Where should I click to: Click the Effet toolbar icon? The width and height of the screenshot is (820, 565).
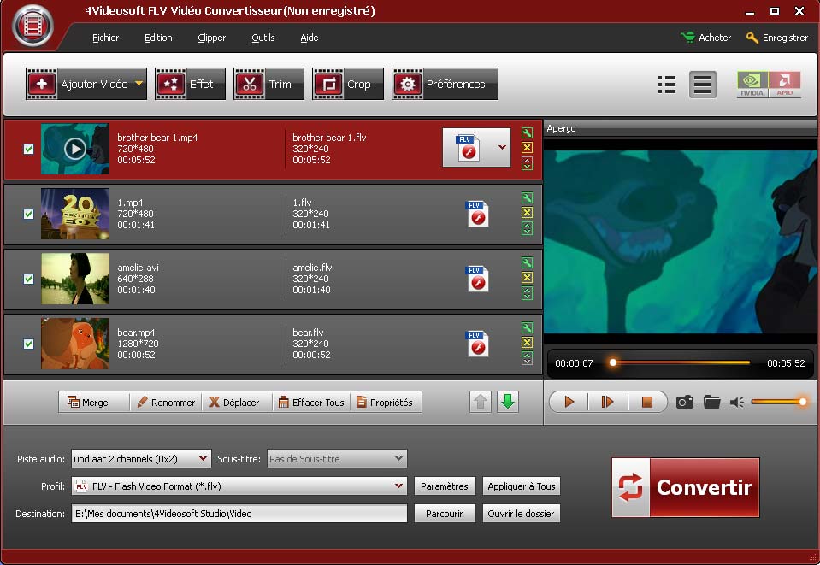[x=169, y=85]
